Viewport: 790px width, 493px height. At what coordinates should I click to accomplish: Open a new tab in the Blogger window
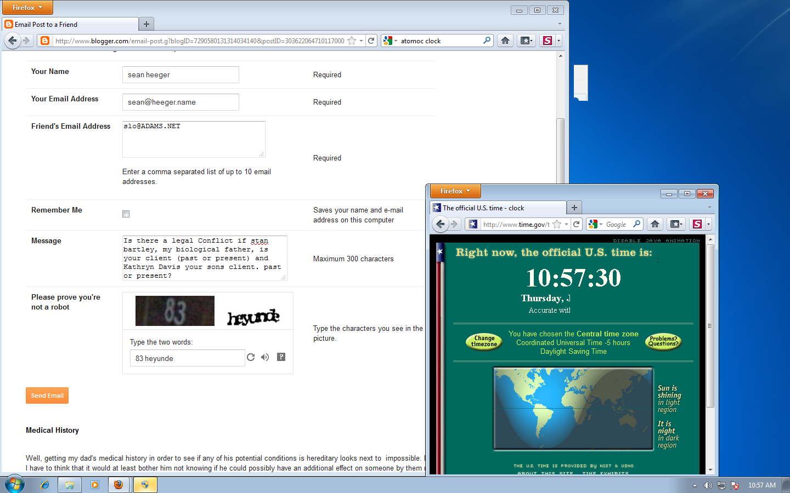point(146,24)
